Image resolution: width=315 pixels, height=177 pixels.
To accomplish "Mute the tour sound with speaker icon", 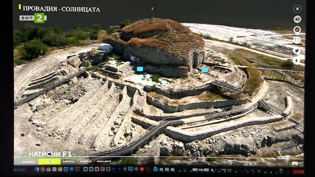I will pos(297,19).
